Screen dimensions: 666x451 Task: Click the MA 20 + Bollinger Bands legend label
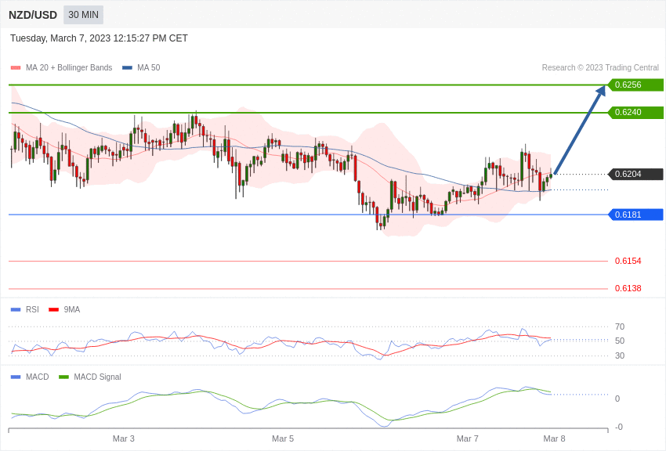click(x=69, y=67)
